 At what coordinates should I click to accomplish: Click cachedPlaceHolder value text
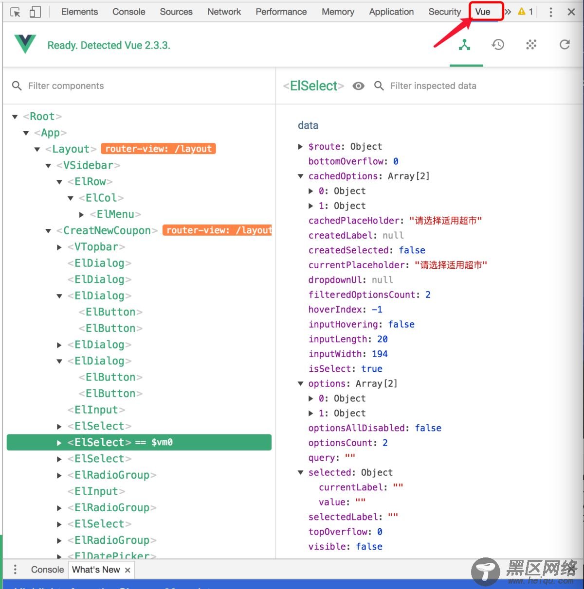coord(446,221)
